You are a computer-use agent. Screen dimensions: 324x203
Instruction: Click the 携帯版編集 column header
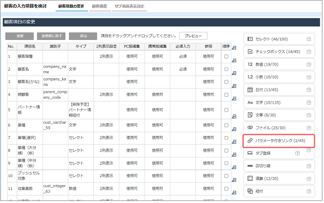click(x=157, y=46)
